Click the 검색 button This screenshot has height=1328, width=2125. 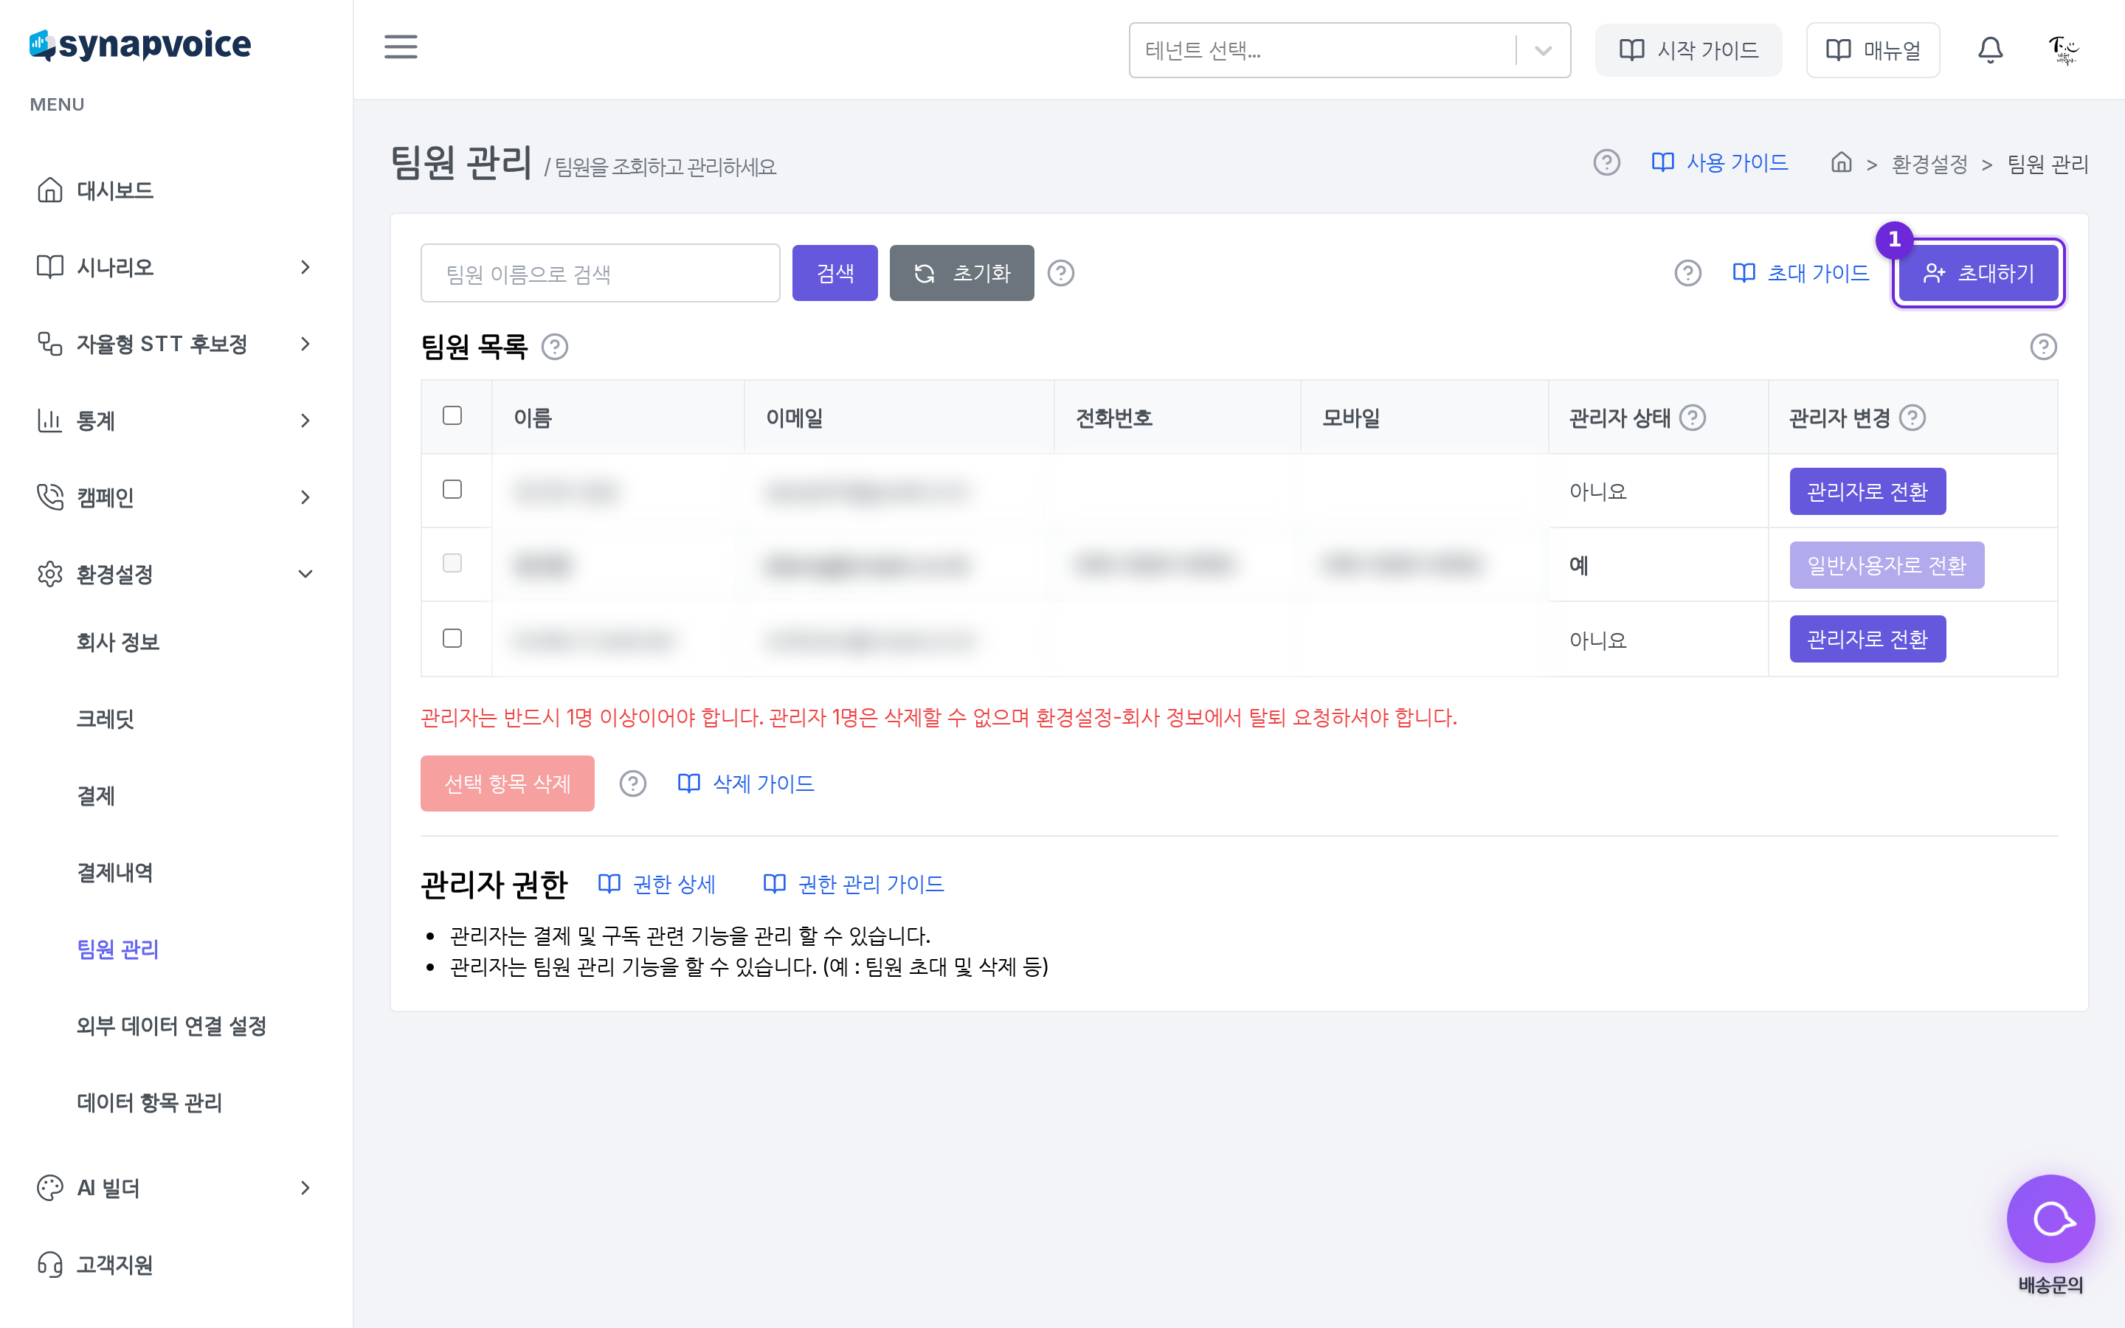click(x=835, y=273)
